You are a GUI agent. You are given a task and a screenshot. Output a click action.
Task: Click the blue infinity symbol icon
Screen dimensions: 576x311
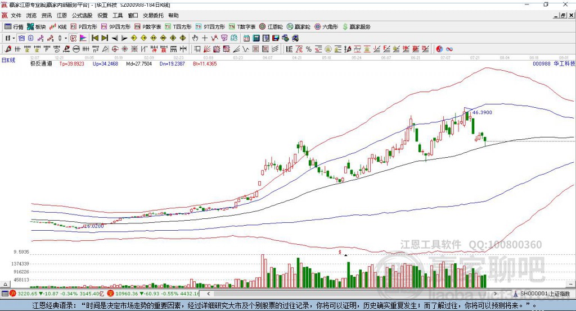[x=449, y=49]
